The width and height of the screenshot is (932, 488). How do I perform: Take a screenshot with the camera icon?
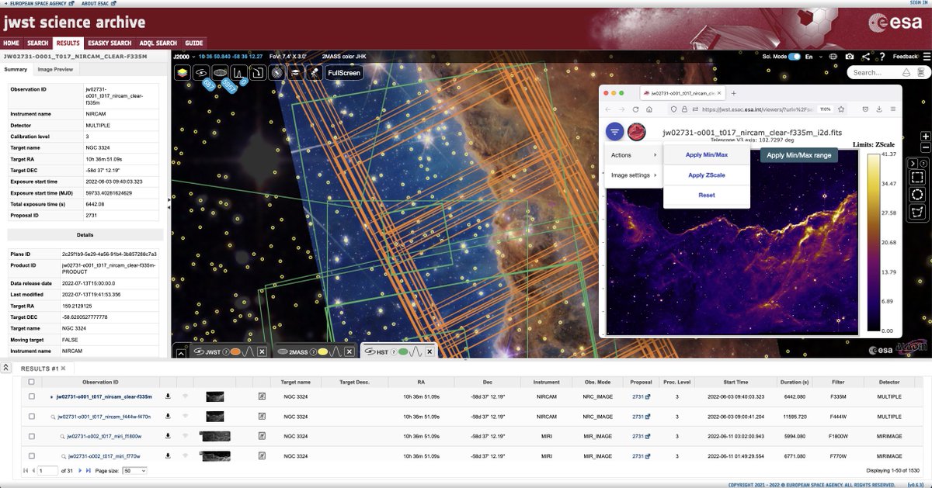[x=850, y=57]
